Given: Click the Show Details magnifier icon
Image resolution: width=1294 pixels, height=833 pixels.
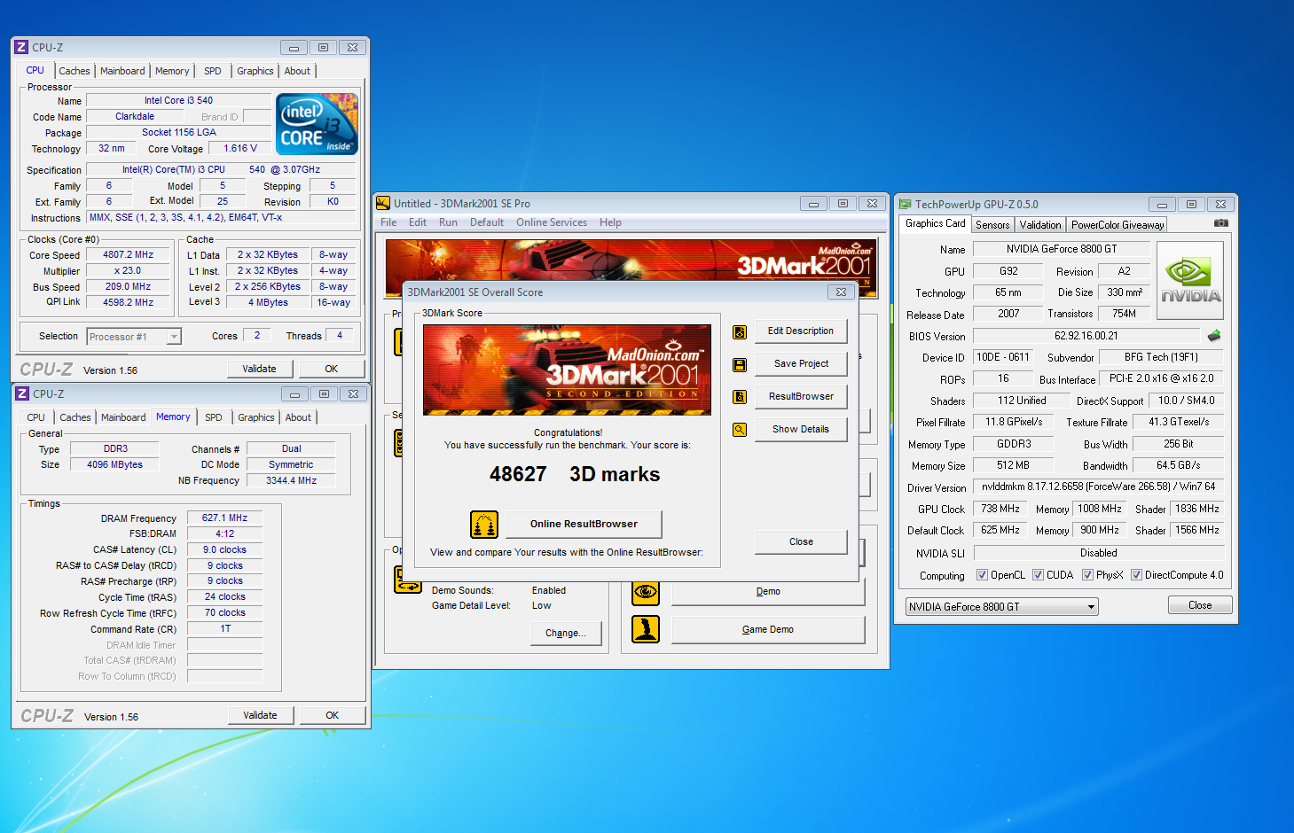Looking at the screenshot, I should 740,430.
